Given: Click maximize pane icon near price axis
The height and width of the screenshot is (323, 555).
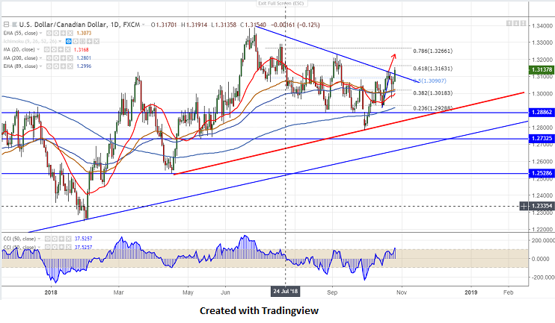Looking at the screenshot, I should tap(523, 23).
